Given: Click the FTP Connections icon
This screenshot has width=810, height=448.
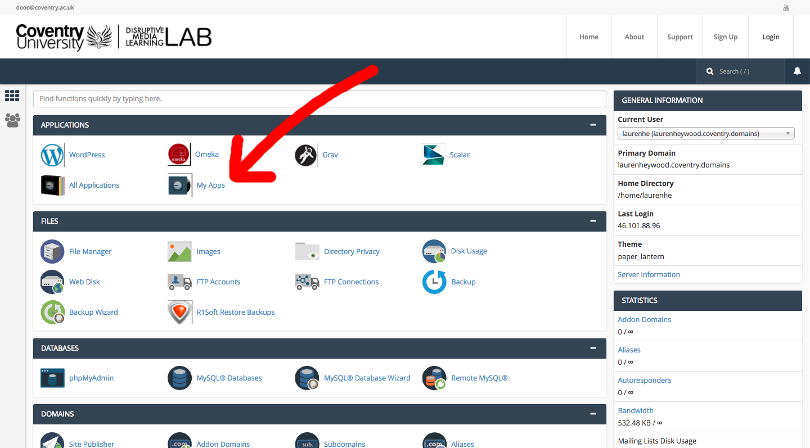Looking at the screenshot, I should click(307, 282).
